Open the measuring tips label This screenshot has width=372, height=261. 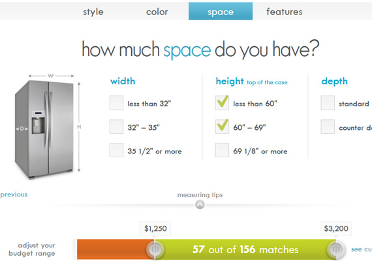[x=200, y=195]
